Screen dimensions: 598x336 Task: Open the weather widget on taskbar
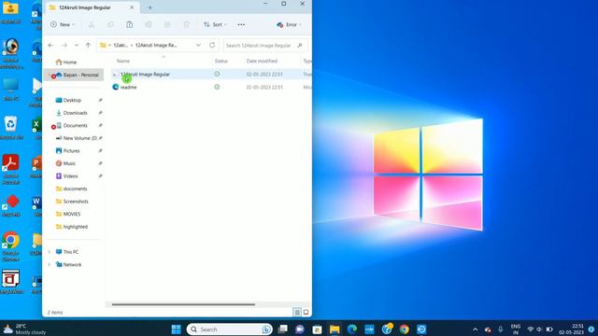[x=24, y=329]
